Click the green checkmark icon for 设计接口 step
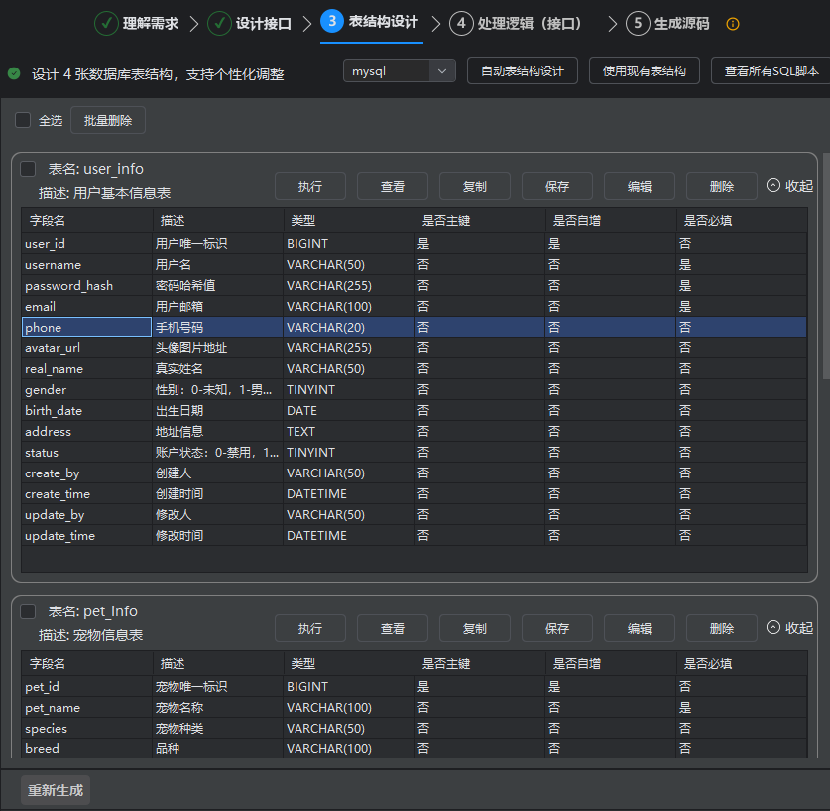This screenshot has width=830, height=811. point(219,24)
